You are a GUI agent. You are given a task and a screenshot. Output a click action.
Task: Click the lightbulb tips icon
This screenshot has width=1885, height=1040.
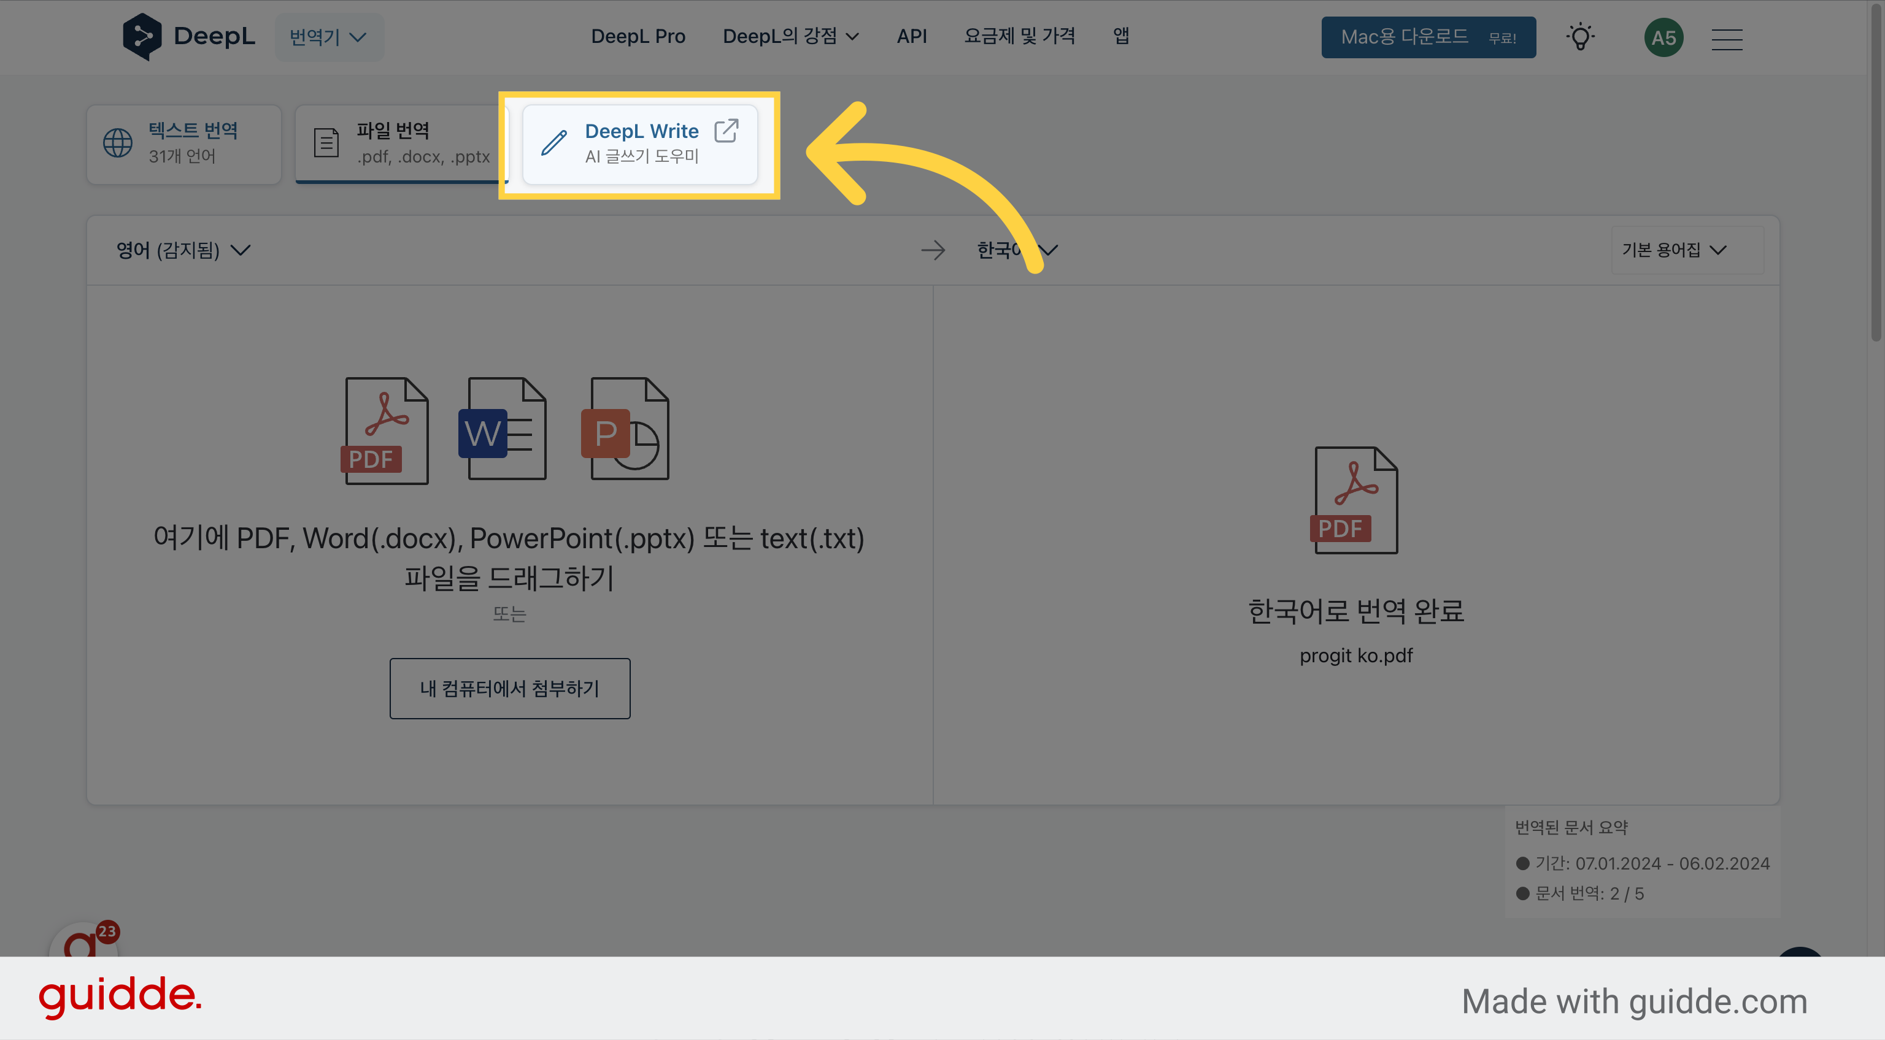pyautogui.click(x=1581, y=37)
